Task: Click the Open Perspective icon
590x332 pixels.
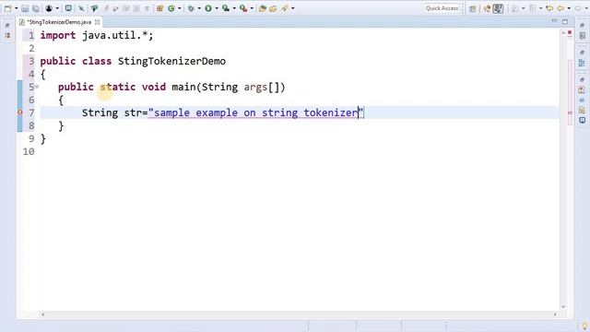Action: (473, 8)
